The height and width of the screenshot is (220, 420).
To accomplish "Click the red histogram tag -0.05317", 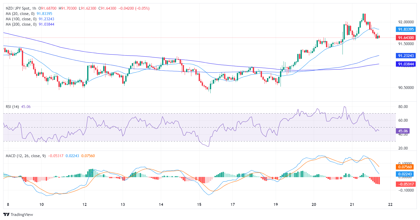I will (x=405, y=184).
